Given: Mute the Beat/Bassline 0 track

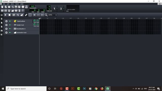Looking at the screenshot, I should click(x=10, y=29).
